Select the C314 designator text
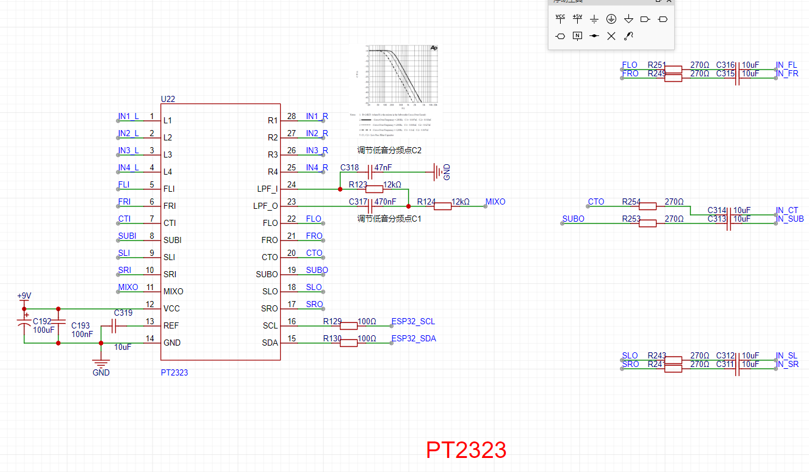Viewport: 809px width, 472px height. point(717,210)
